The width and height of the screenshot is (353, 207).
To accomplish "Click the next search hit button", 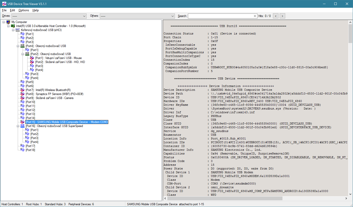I will (x=282, y=16).
